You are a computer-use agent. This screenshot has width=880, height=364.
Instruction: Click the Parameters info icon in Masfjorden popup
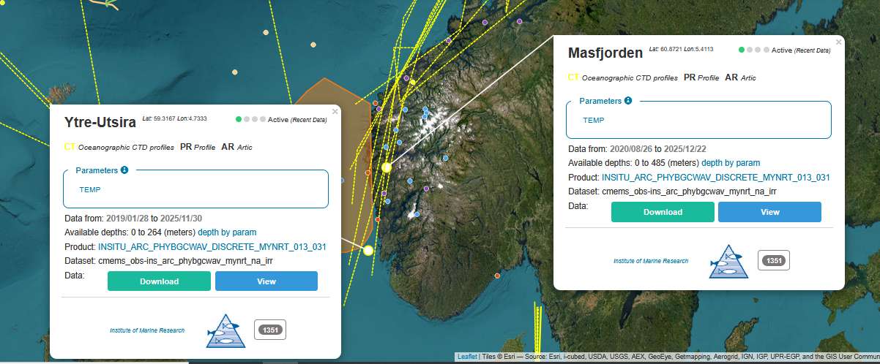[628, 101]
